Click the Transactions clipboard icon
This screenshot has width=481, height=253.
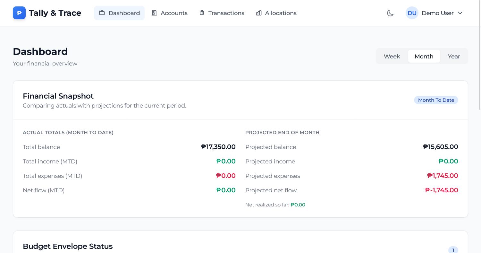202,13
